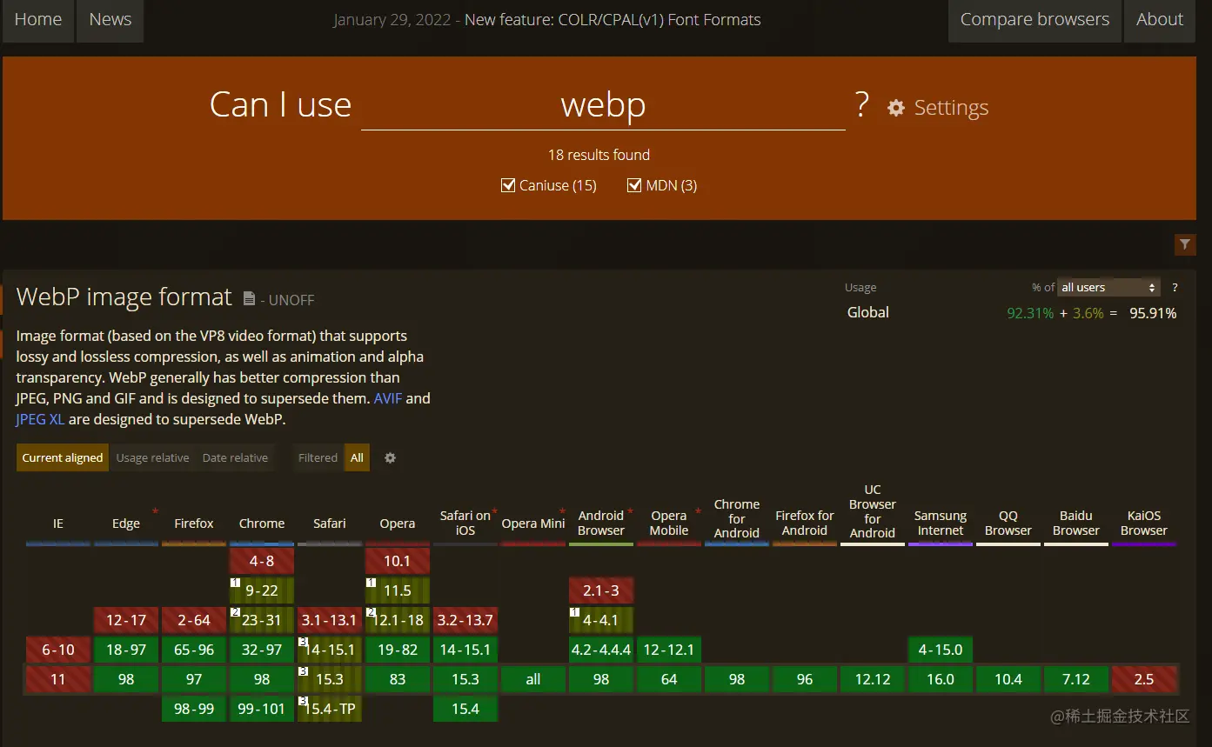Open the Settings gear icon
Viewport: 1212px width, 747px height.
tap(896, 108)
